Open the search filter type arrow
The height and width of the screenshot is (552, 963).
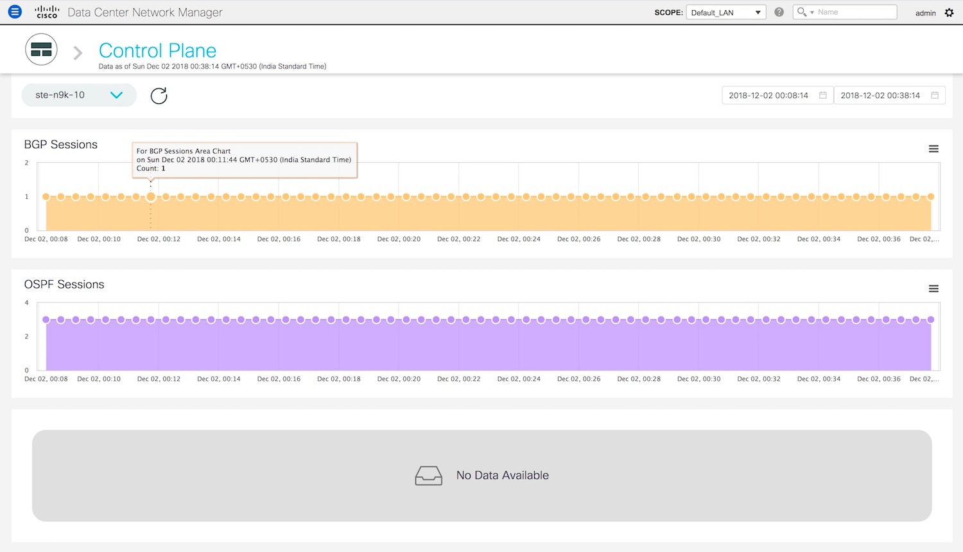coord(812,13)
